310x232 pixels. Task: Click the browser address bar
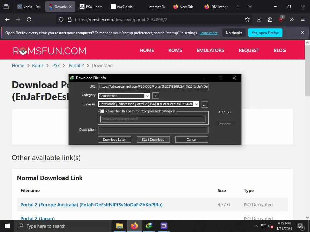click(154, 20)
